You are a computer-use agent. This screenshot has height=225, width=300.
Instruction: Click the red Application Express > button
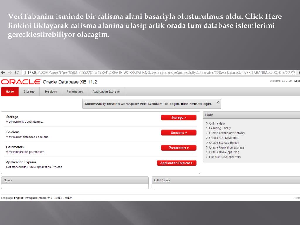[x=177, y=163]
